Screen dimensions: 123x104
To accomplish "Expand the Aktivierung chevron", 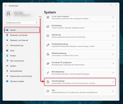I will point(113,36).
